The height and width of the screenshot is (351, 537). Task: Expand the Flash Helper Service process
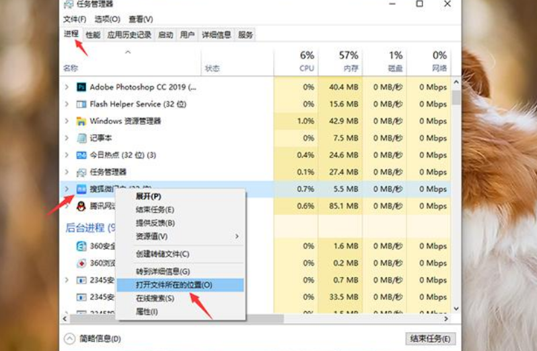coord(67,104)
